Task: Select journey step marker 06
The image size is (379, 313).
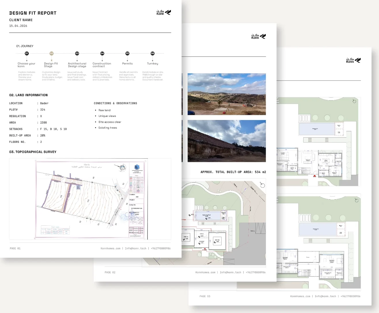Action: (152, 53)
